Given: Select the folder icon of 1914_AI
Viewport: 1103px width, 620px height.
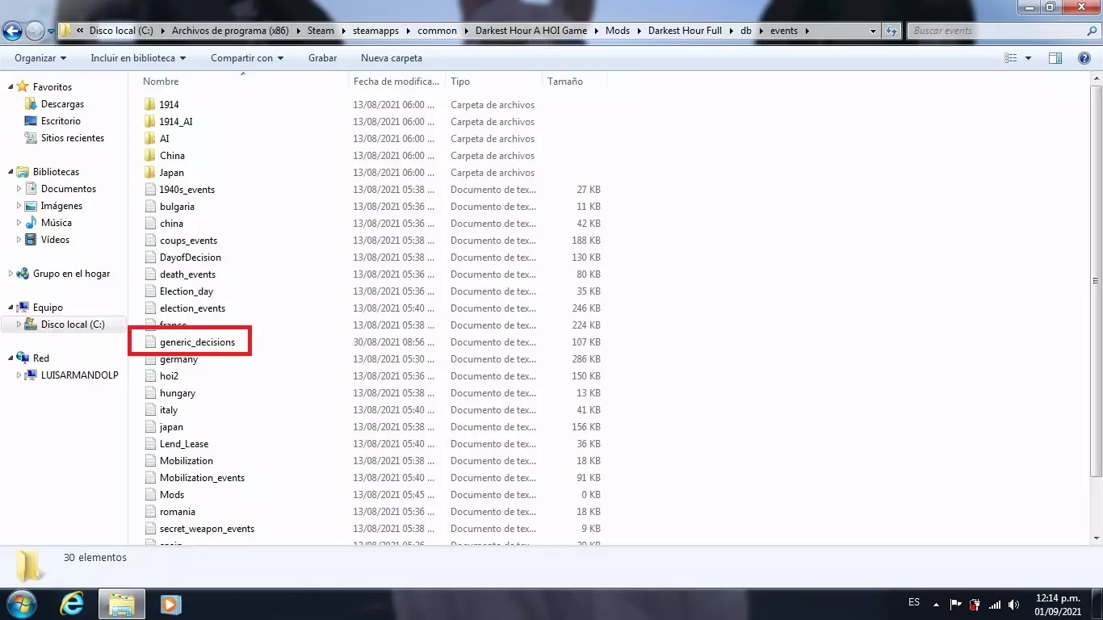Looking at the screenshot, I should 149,122.
